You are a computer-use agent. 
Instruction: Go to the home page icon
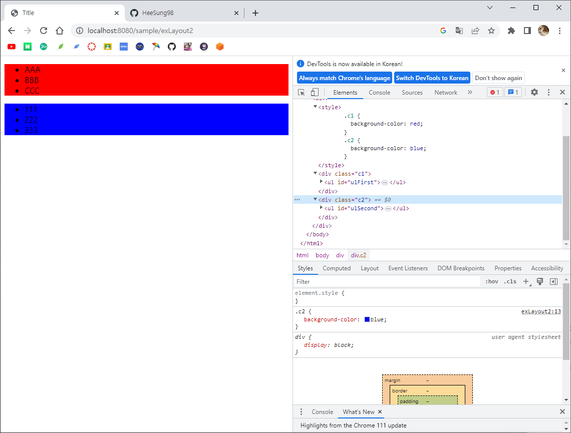60,31
